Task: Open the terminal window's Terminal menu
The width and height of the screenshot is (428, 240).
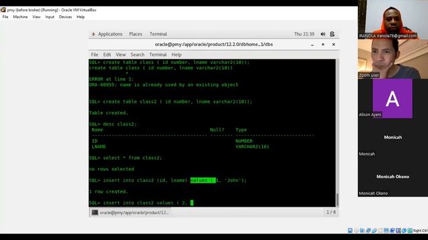Action: (158, 55)
